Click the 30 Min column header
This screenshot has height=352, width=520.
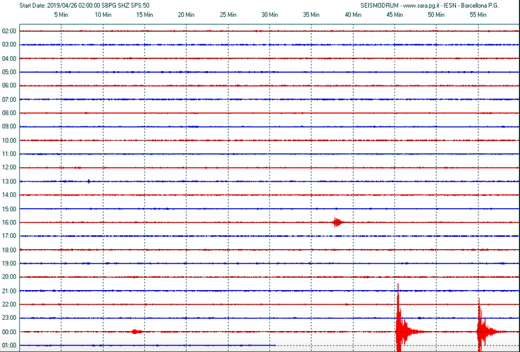tap(269, 15)
